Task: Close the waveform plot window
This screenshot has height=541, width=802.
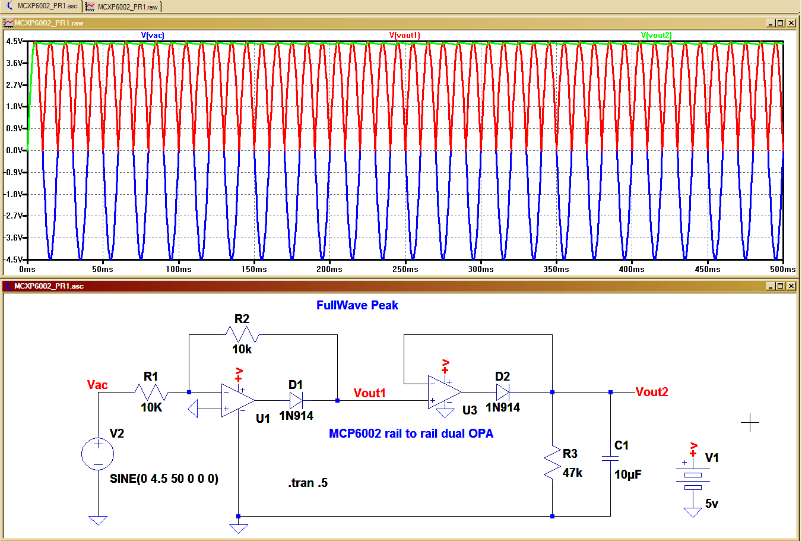Action: pos(791,23)
